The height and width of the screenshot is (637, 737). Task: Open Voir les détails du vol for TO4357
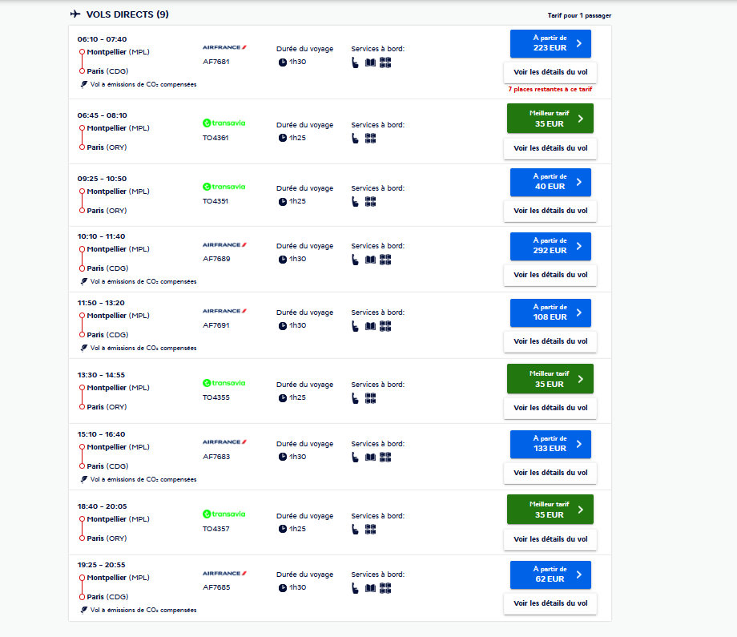click(x=550, y=539)
